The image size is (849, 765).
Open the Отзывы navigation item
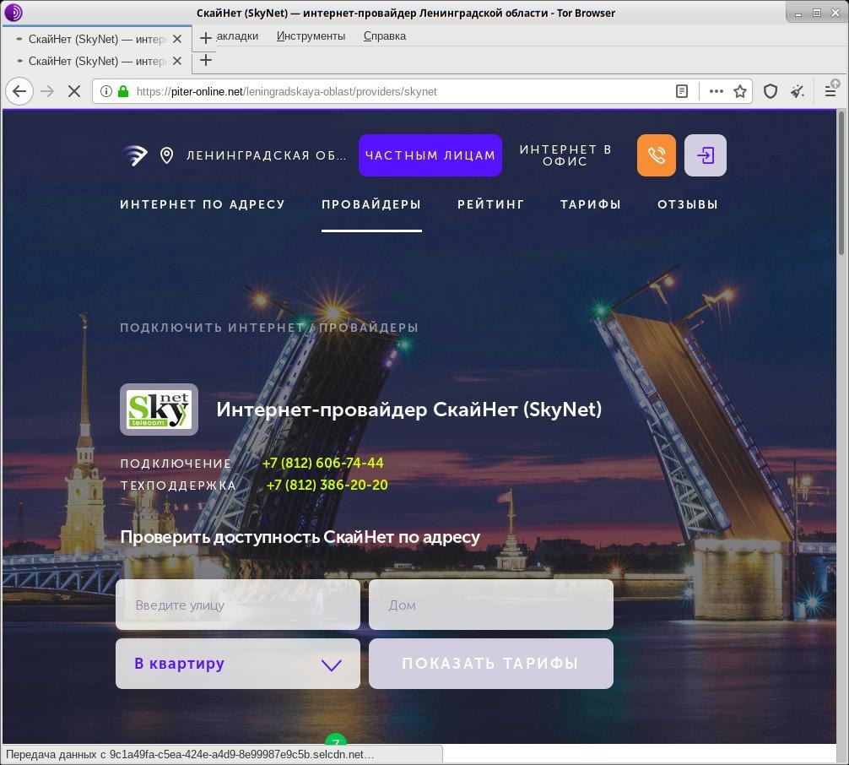688,204
